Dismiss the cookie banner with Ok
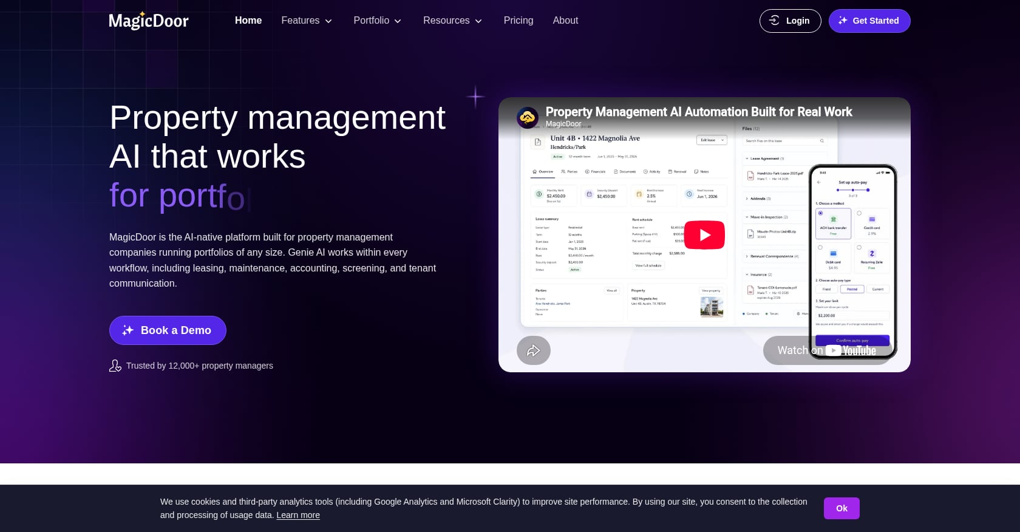This screenshot has height=532, width=1020. click(x=841, y=508)
